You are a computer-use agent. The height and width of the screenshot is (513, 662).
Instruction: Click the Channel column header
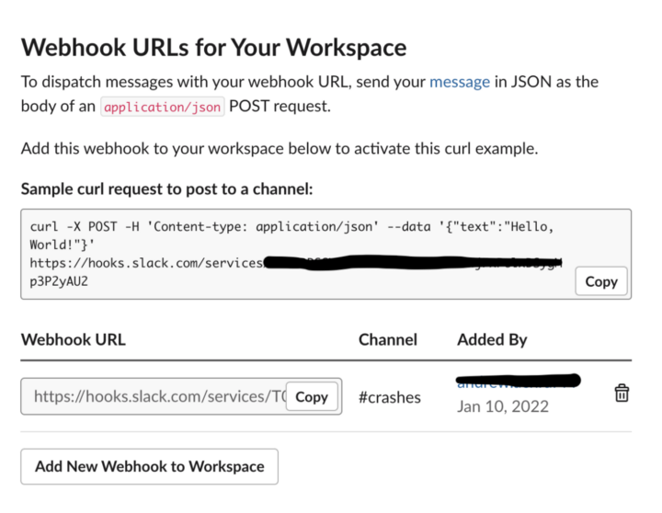(x=388, y=339)
